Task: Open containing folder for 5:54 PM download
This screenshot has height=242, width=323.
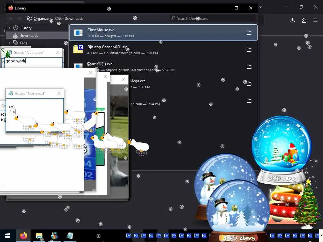Action: click(249, 101)
